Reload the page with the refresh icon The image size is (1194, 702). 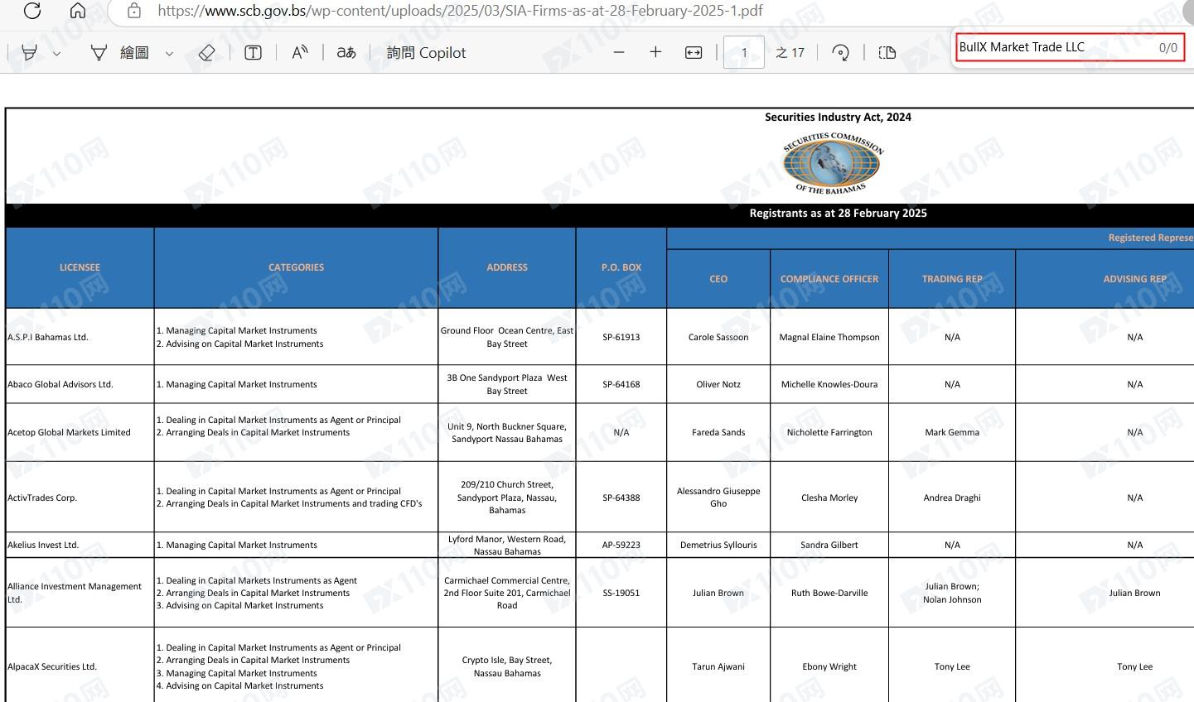point(32,11)
